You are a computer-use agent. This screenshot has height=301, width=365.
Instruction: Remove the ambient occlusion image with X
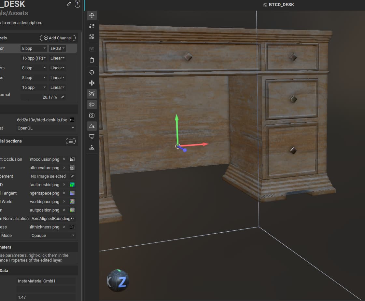(64, 159)
